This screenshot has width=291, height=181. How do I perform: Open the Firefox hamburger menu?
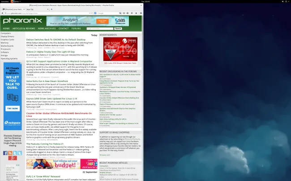point(140,13)
